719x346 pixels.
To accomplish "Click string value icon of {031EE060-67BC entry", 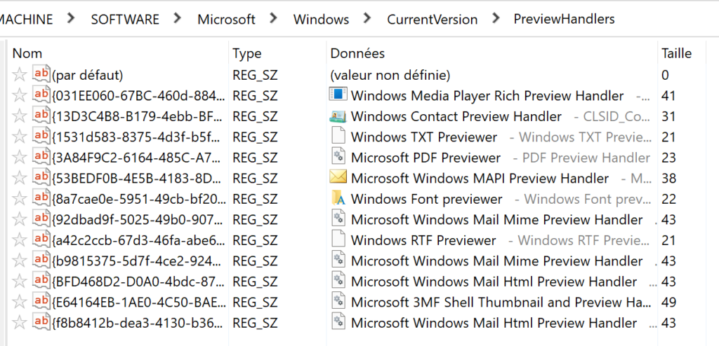I will tap(41, 95).
